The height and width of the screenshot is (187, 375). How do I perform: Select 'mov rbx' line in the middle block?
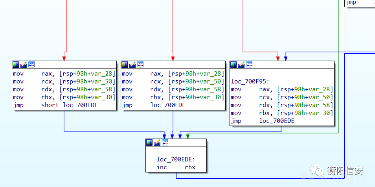pos(173,97)
